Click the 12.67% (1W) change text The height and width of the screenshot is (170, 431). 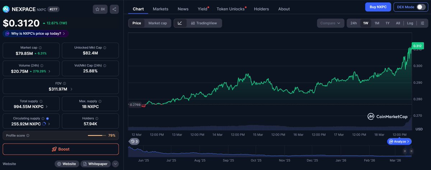pos(57,24)
